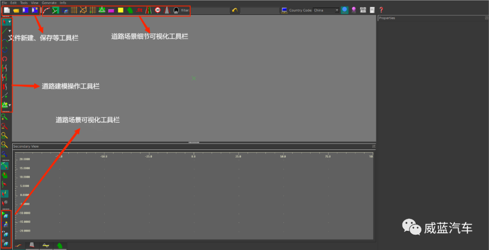Open the Edit menu
The width and height of the screenshot is (489, 250).
[x=14, y=3]
